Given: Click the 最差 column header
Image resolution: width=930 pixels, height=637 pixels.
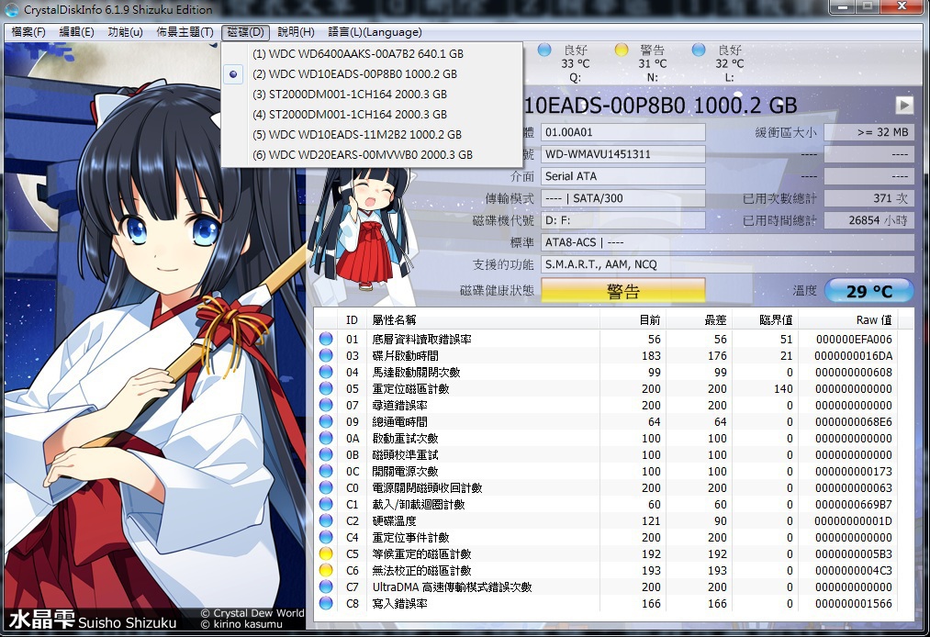Looking at the screenshot, I should 700,319.
